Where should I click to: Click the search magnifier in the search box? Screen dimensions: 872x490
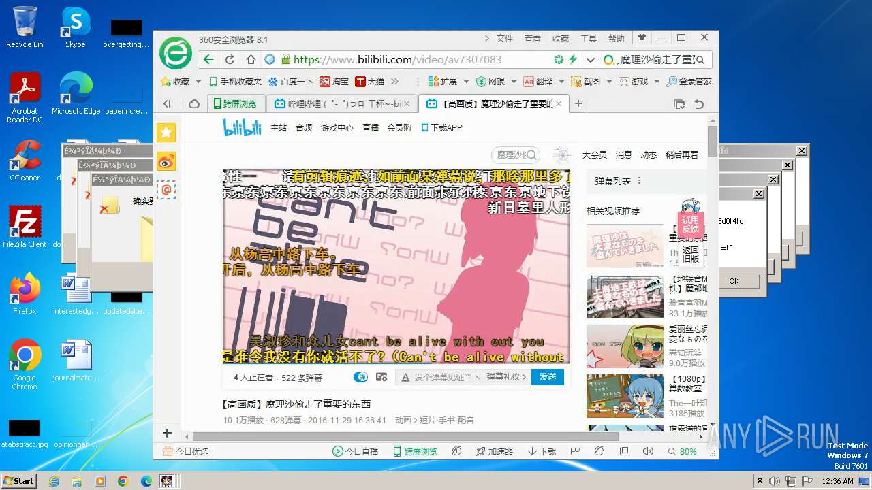pyautogui.click(x=701, y=59)
